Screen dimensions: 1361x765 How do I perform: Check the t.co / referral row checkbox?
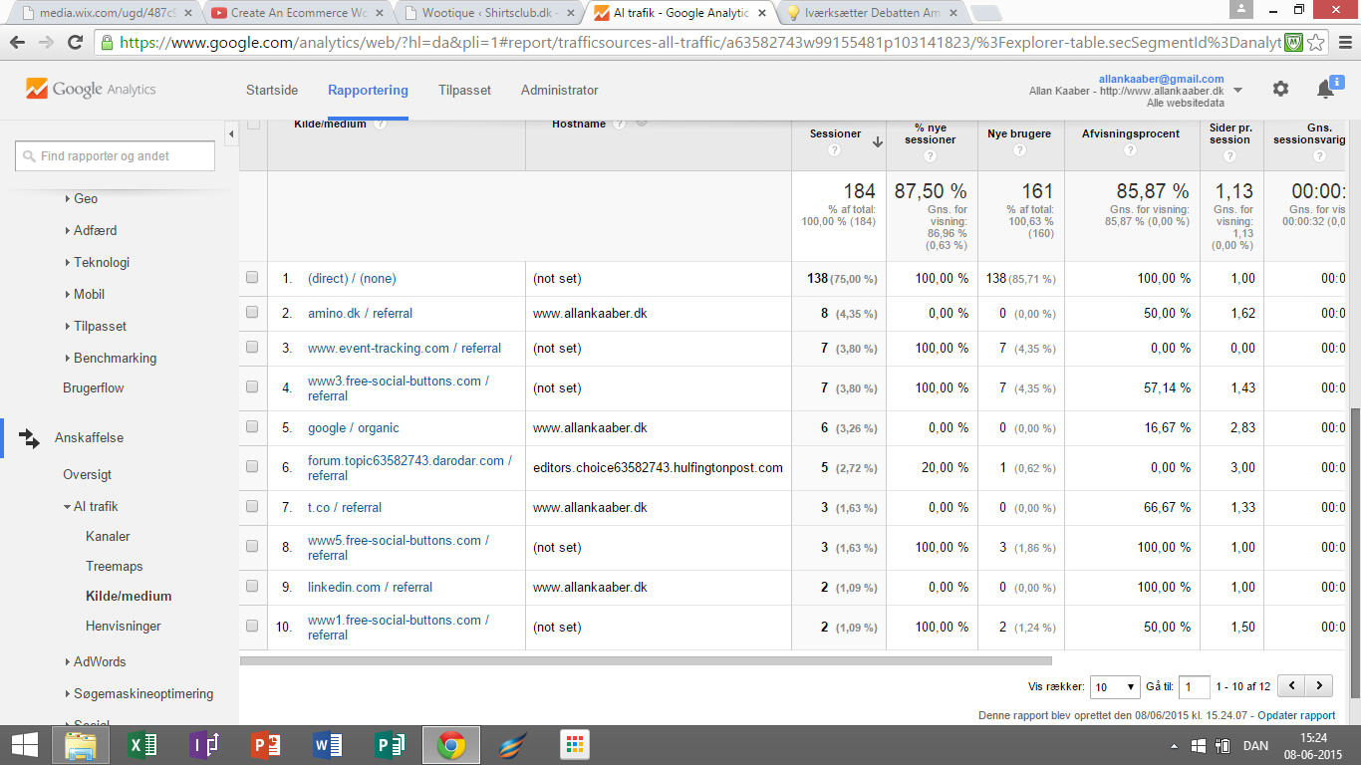click(x=252, y=507)
